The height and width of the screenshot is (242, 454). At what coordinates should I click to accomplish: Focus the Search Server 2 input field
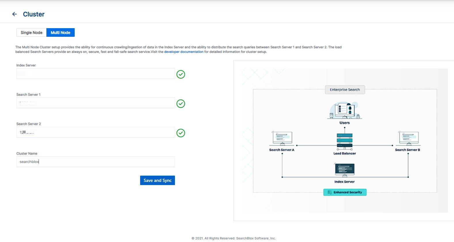pyautogui.click(x=96, y=132)
